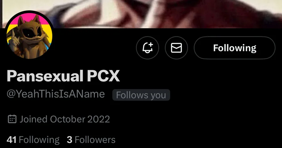
Task: Open the Pansexual PCX profile picture
Action: click(29, 35)
